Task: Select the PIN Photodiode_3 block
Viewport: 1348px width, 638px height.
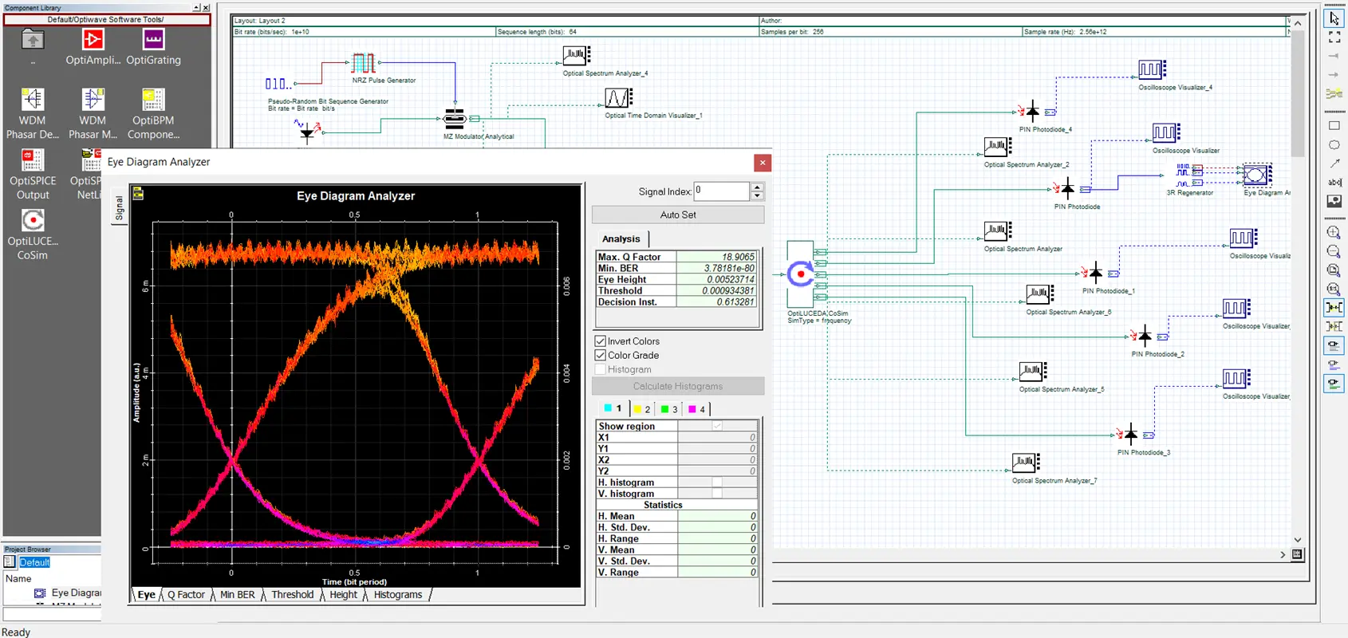Action: pyautogui.click(x=1130, y=435)
